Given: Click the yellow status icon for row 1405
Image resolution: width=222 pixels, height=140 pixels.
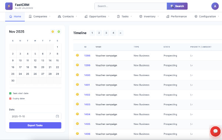Looking at the screenshot, I should [77, 124].
